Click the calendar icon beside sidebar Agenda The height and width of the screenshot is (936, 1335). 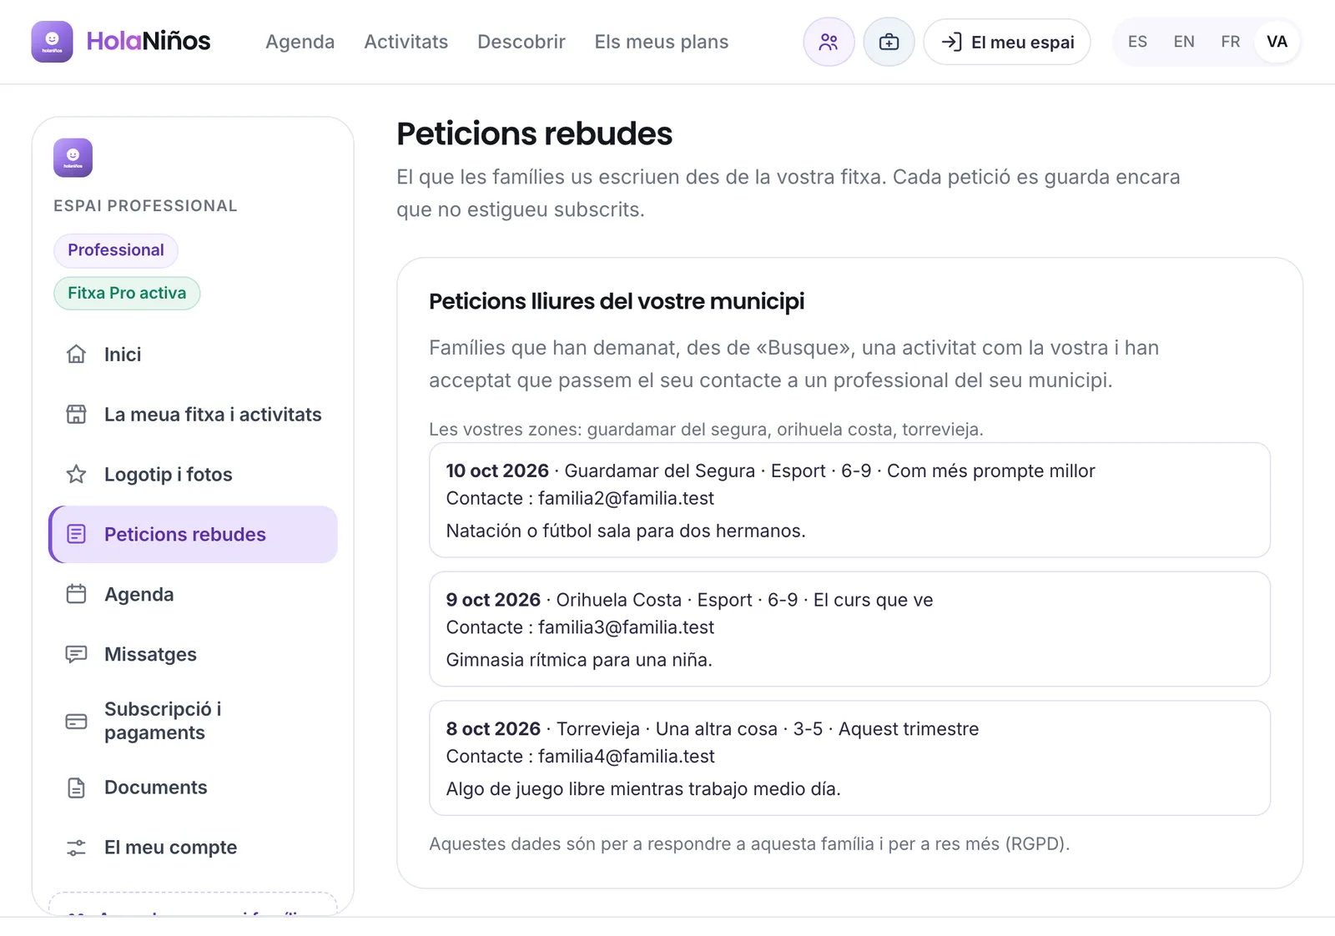click(x=76, y=595)
